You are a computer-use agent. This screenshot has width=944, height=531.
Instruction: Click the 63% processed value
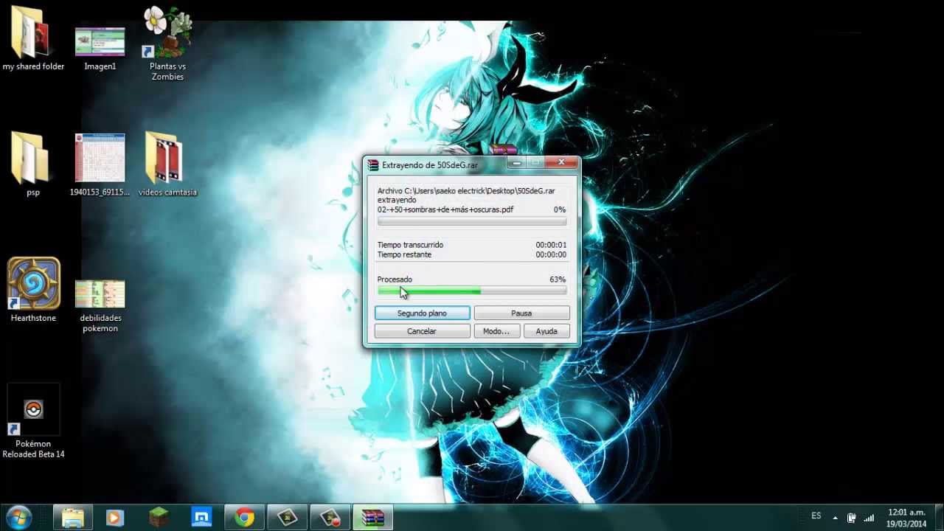[x=558, y=280]
